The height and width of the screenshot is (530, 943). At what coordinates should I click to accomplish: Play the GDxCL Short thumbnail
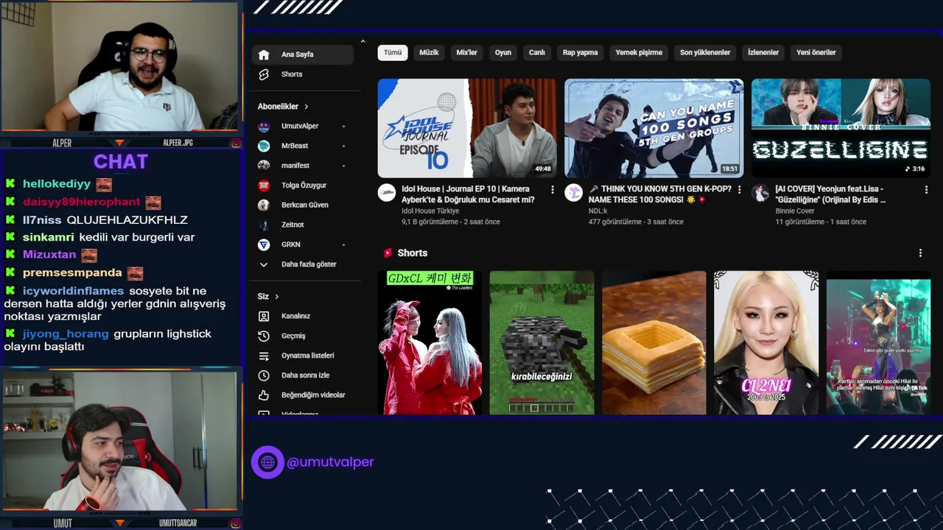[x=430, y=343]
